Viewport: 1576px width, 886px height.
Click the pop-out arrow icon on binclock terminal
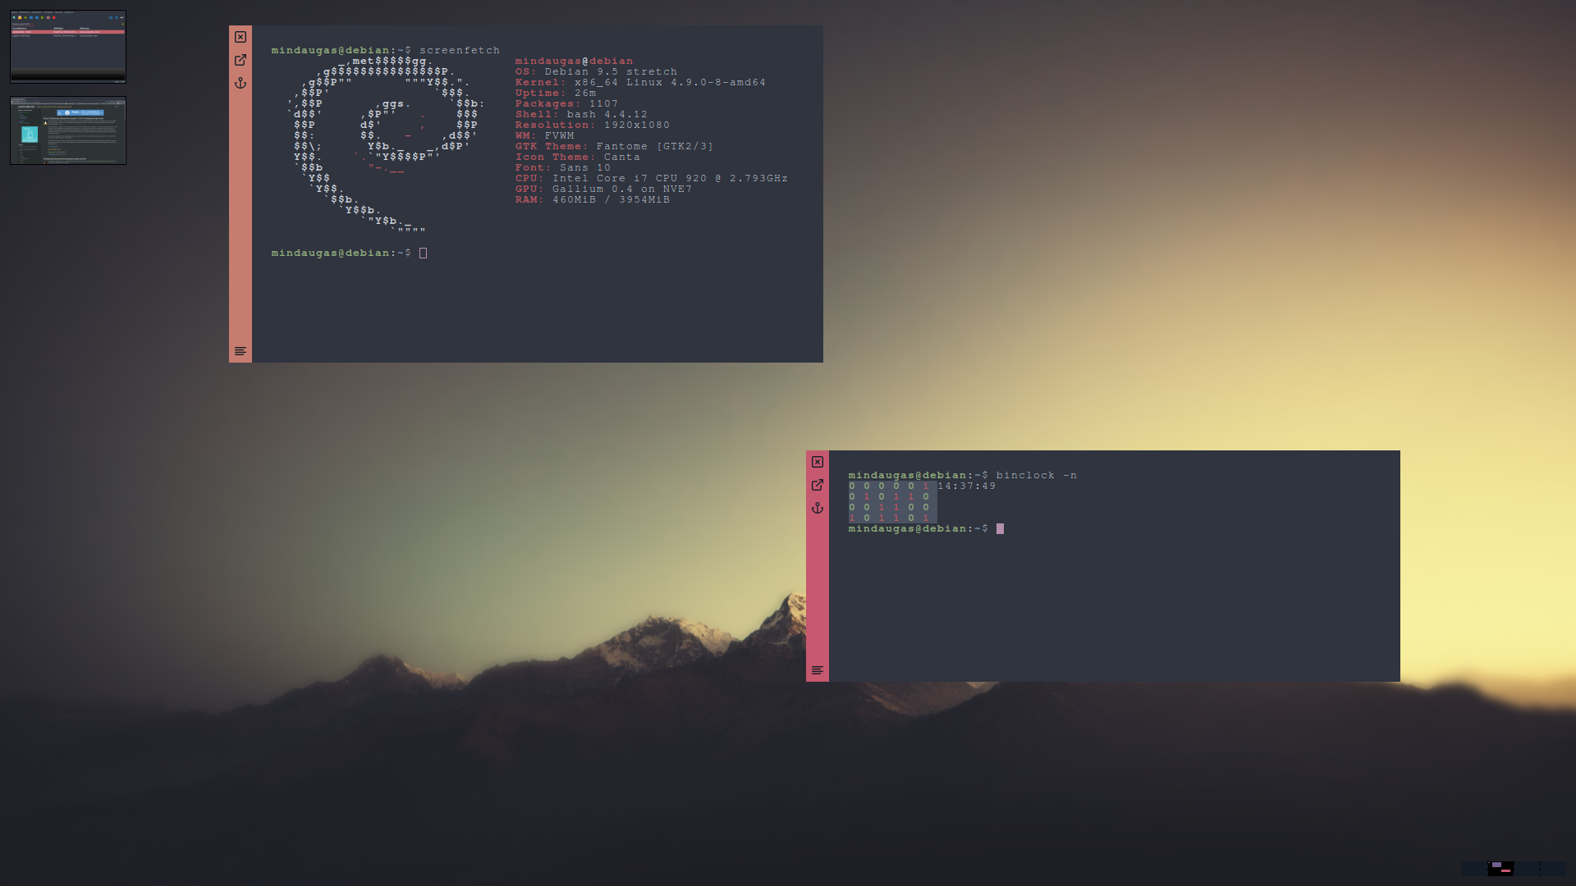(818, 485)
